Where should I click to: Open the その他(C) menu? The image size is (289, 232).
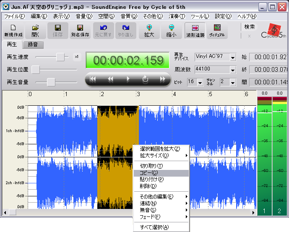(153, 16)
